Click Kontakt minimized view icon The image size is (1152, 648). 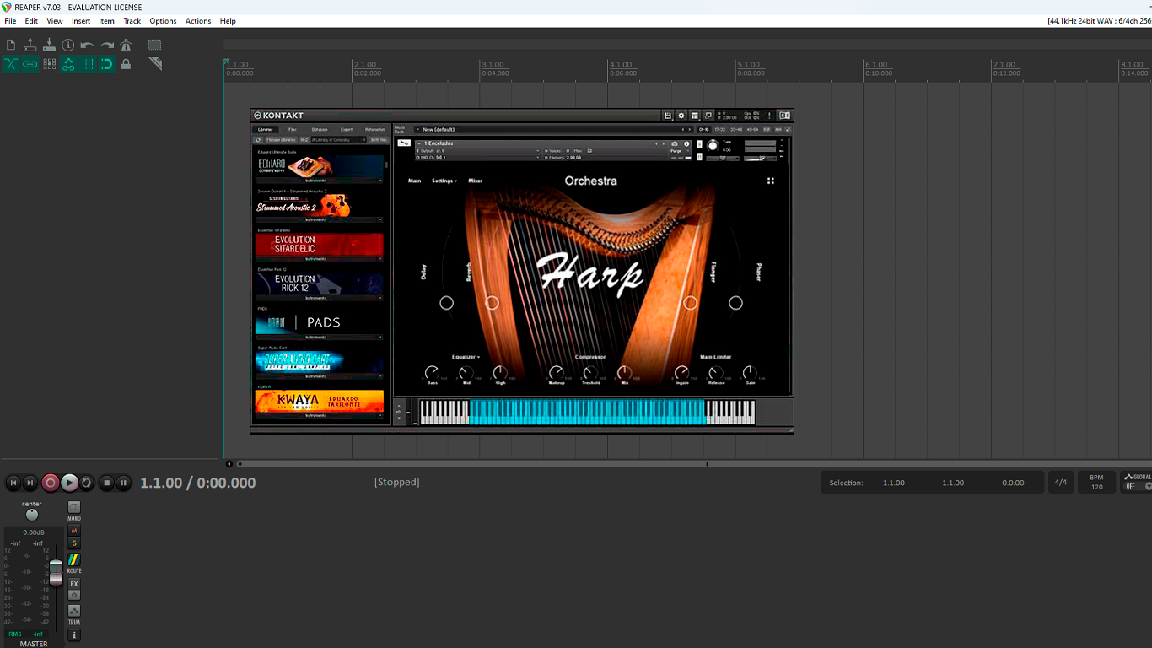(x=708, y=116)
